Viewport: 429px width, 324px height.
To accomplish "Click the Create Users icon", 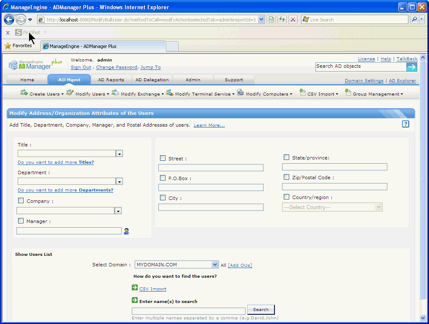I will (x=24, y=93).
